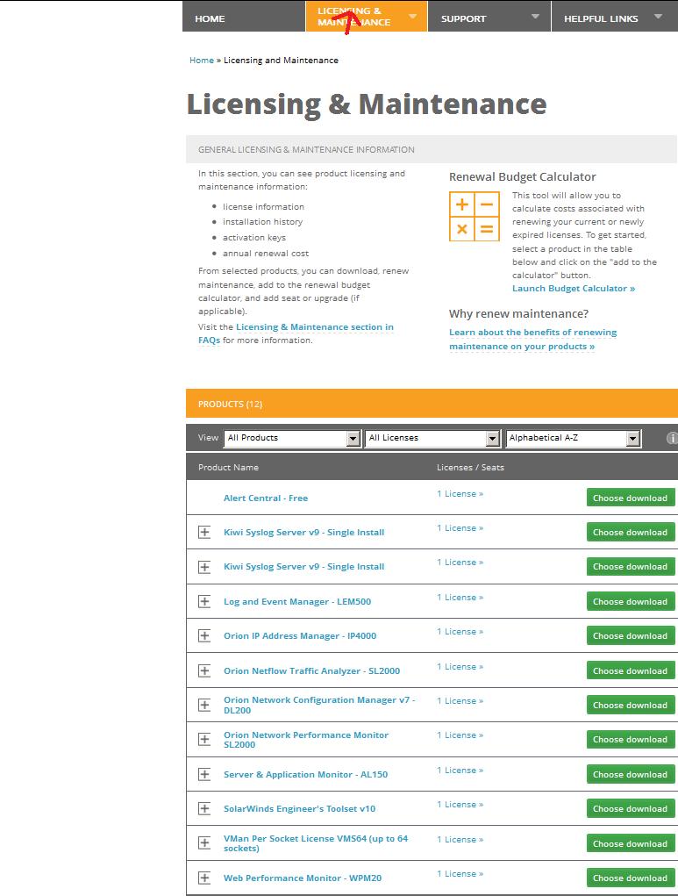
Task: Expand Log and Event Manager - LEM500 row
Action: (203, 601)
